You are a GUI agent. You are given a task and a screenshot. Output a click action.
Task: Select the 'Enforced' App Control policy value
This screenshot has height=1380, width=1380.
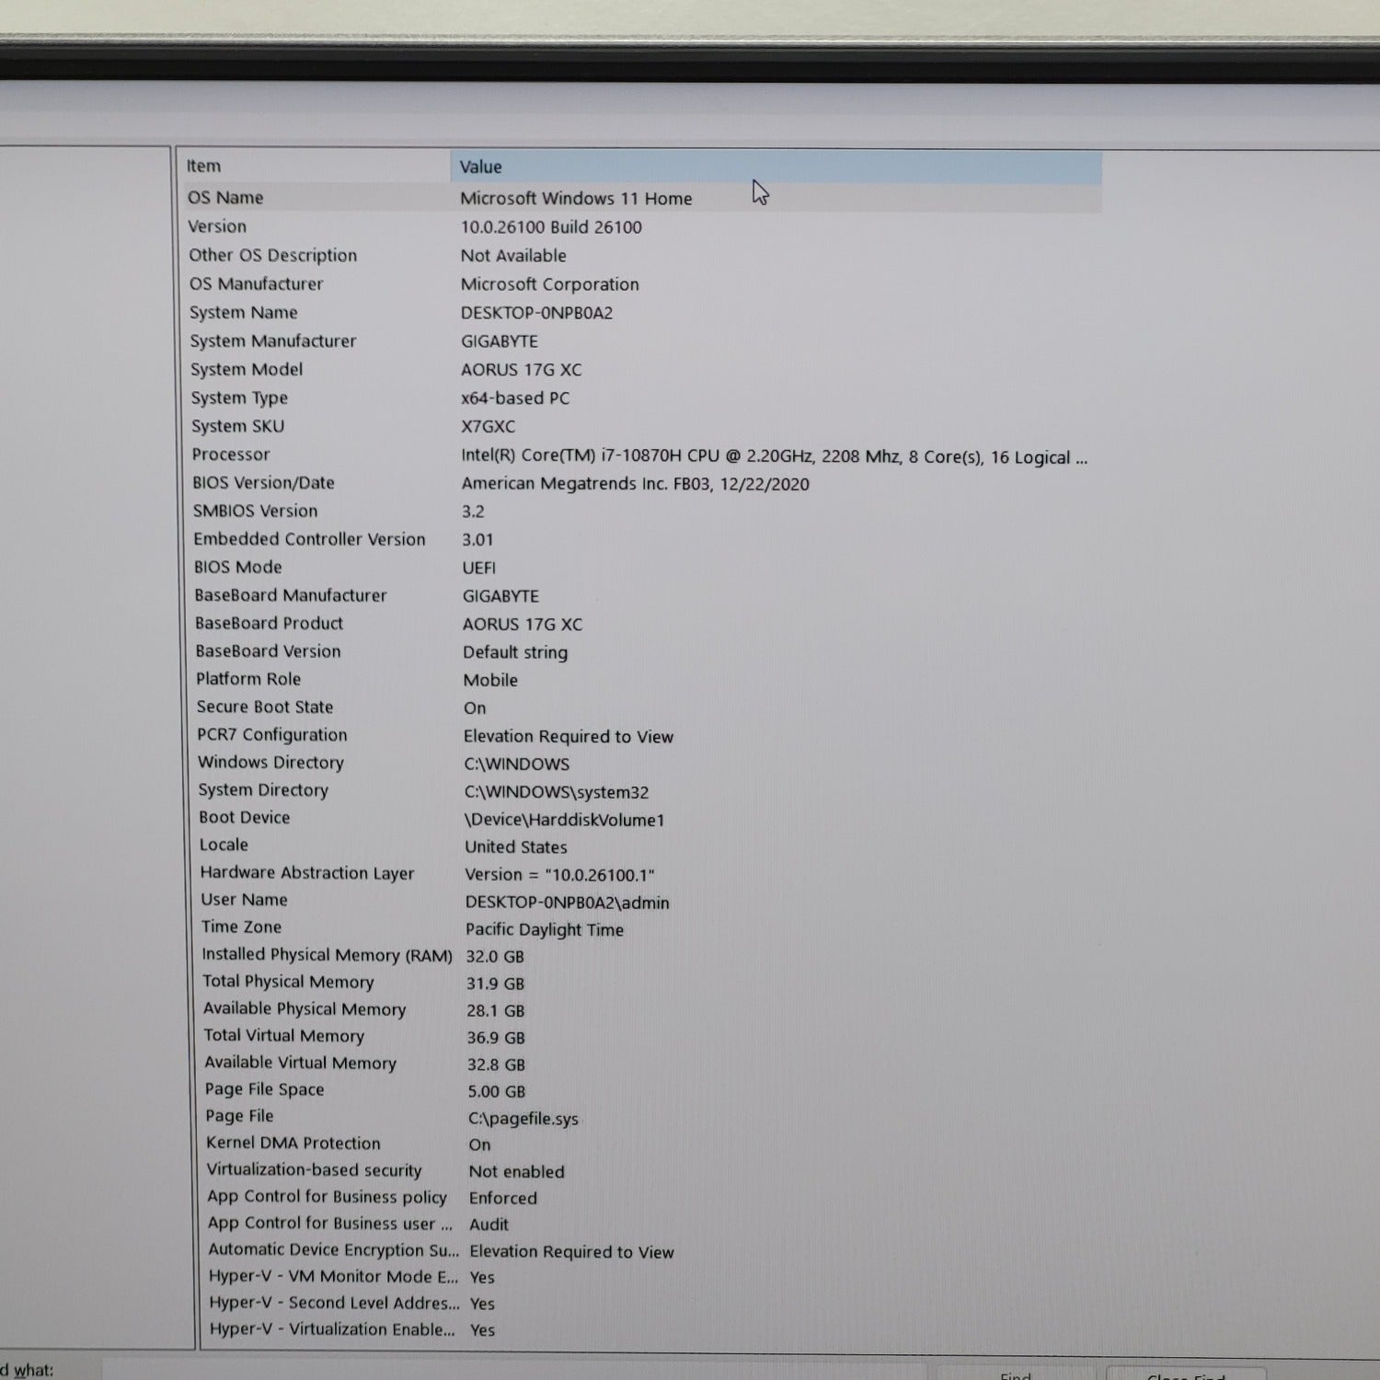(x=502, y=1198)
